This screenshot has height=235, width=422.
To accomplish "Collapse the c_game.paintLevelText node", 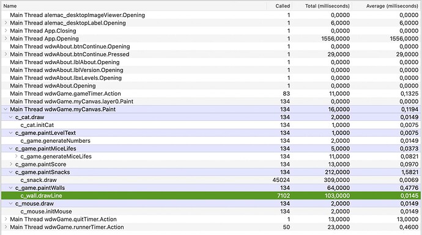I will click(x=11, y=133).
